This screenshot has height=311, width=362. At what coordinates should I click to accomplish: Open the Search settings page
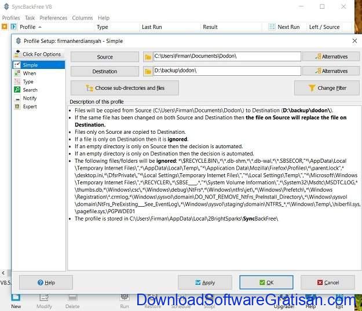30,90
